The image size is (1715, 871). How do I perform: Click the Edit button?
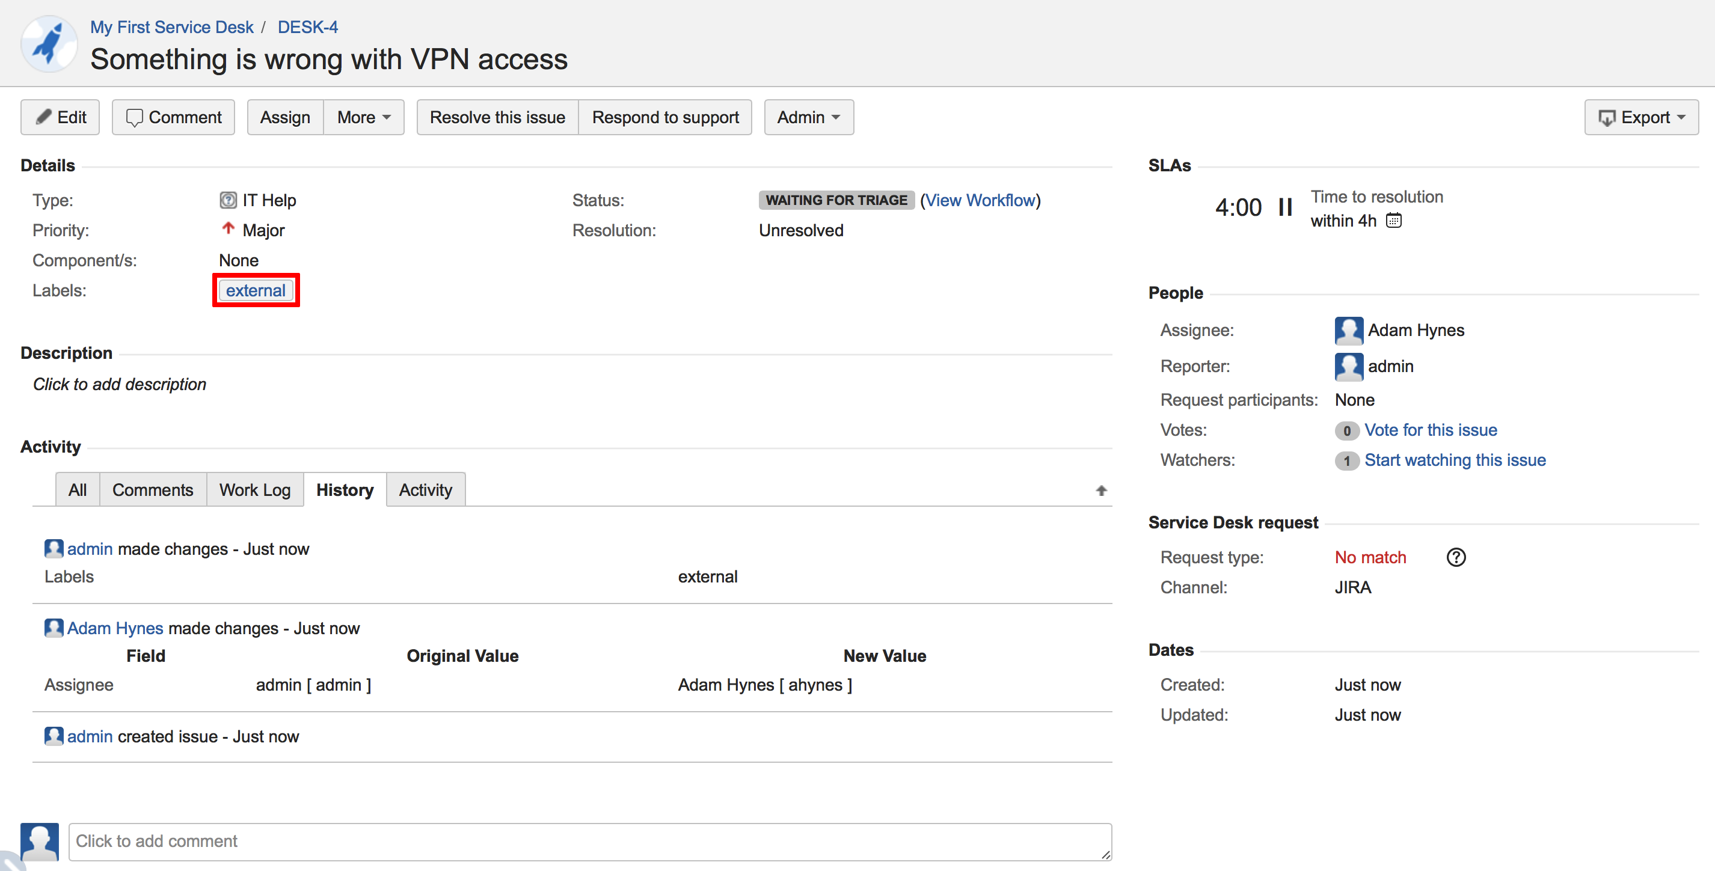[x=61, y=117]
